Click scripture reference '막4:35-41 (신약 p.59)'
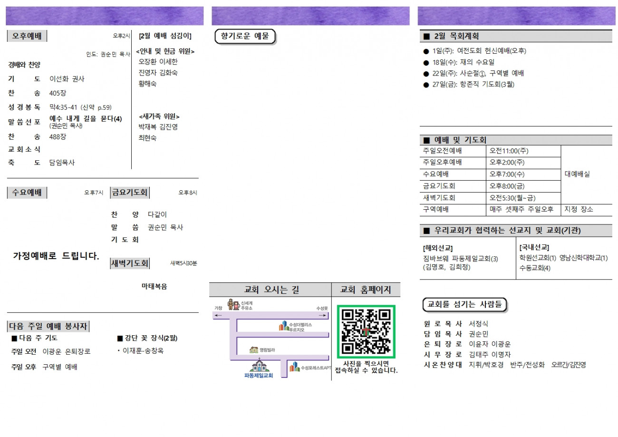Image resolution: width=618 pixels, height=437 pixels. pos(81,107)
